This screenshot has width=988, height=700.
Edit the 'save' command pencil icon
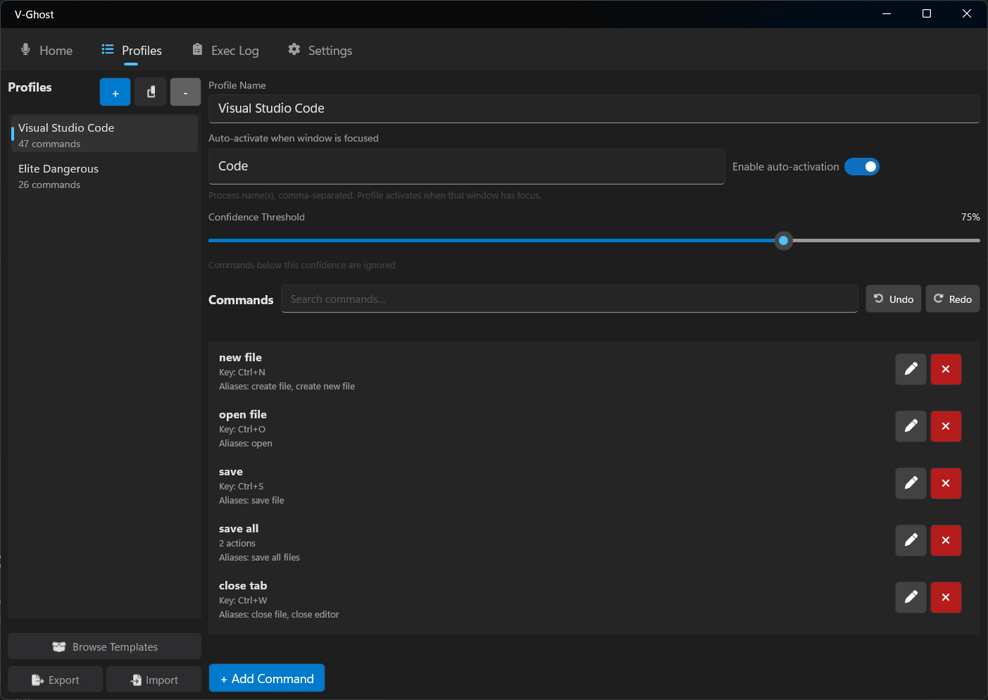point(911,483)
